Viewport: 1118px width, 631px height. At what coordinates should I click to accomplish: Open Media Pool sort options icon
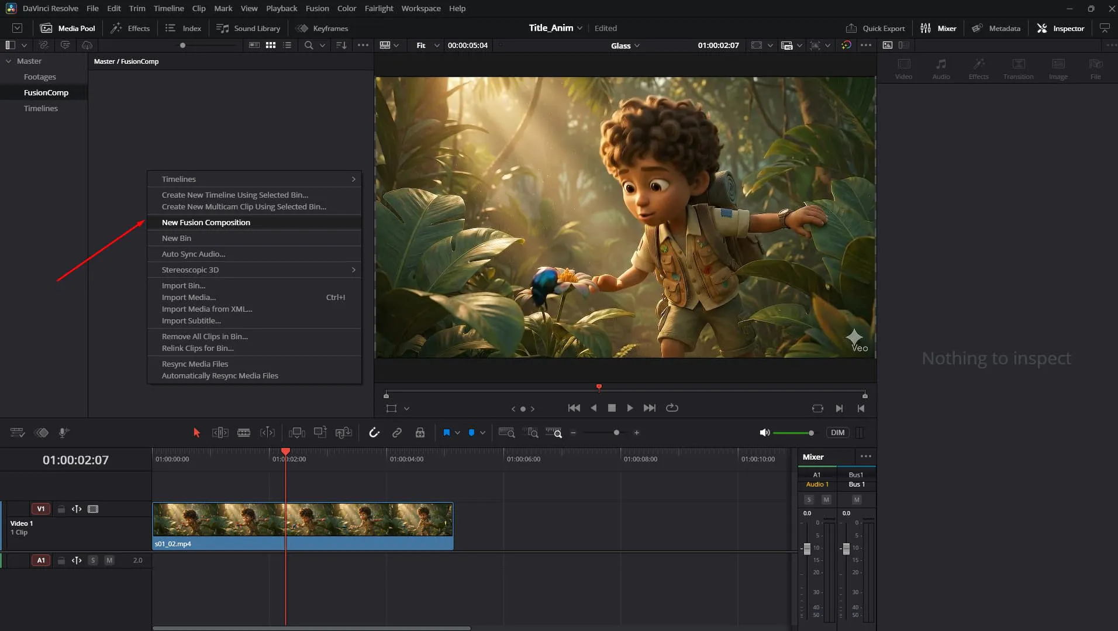341,45
